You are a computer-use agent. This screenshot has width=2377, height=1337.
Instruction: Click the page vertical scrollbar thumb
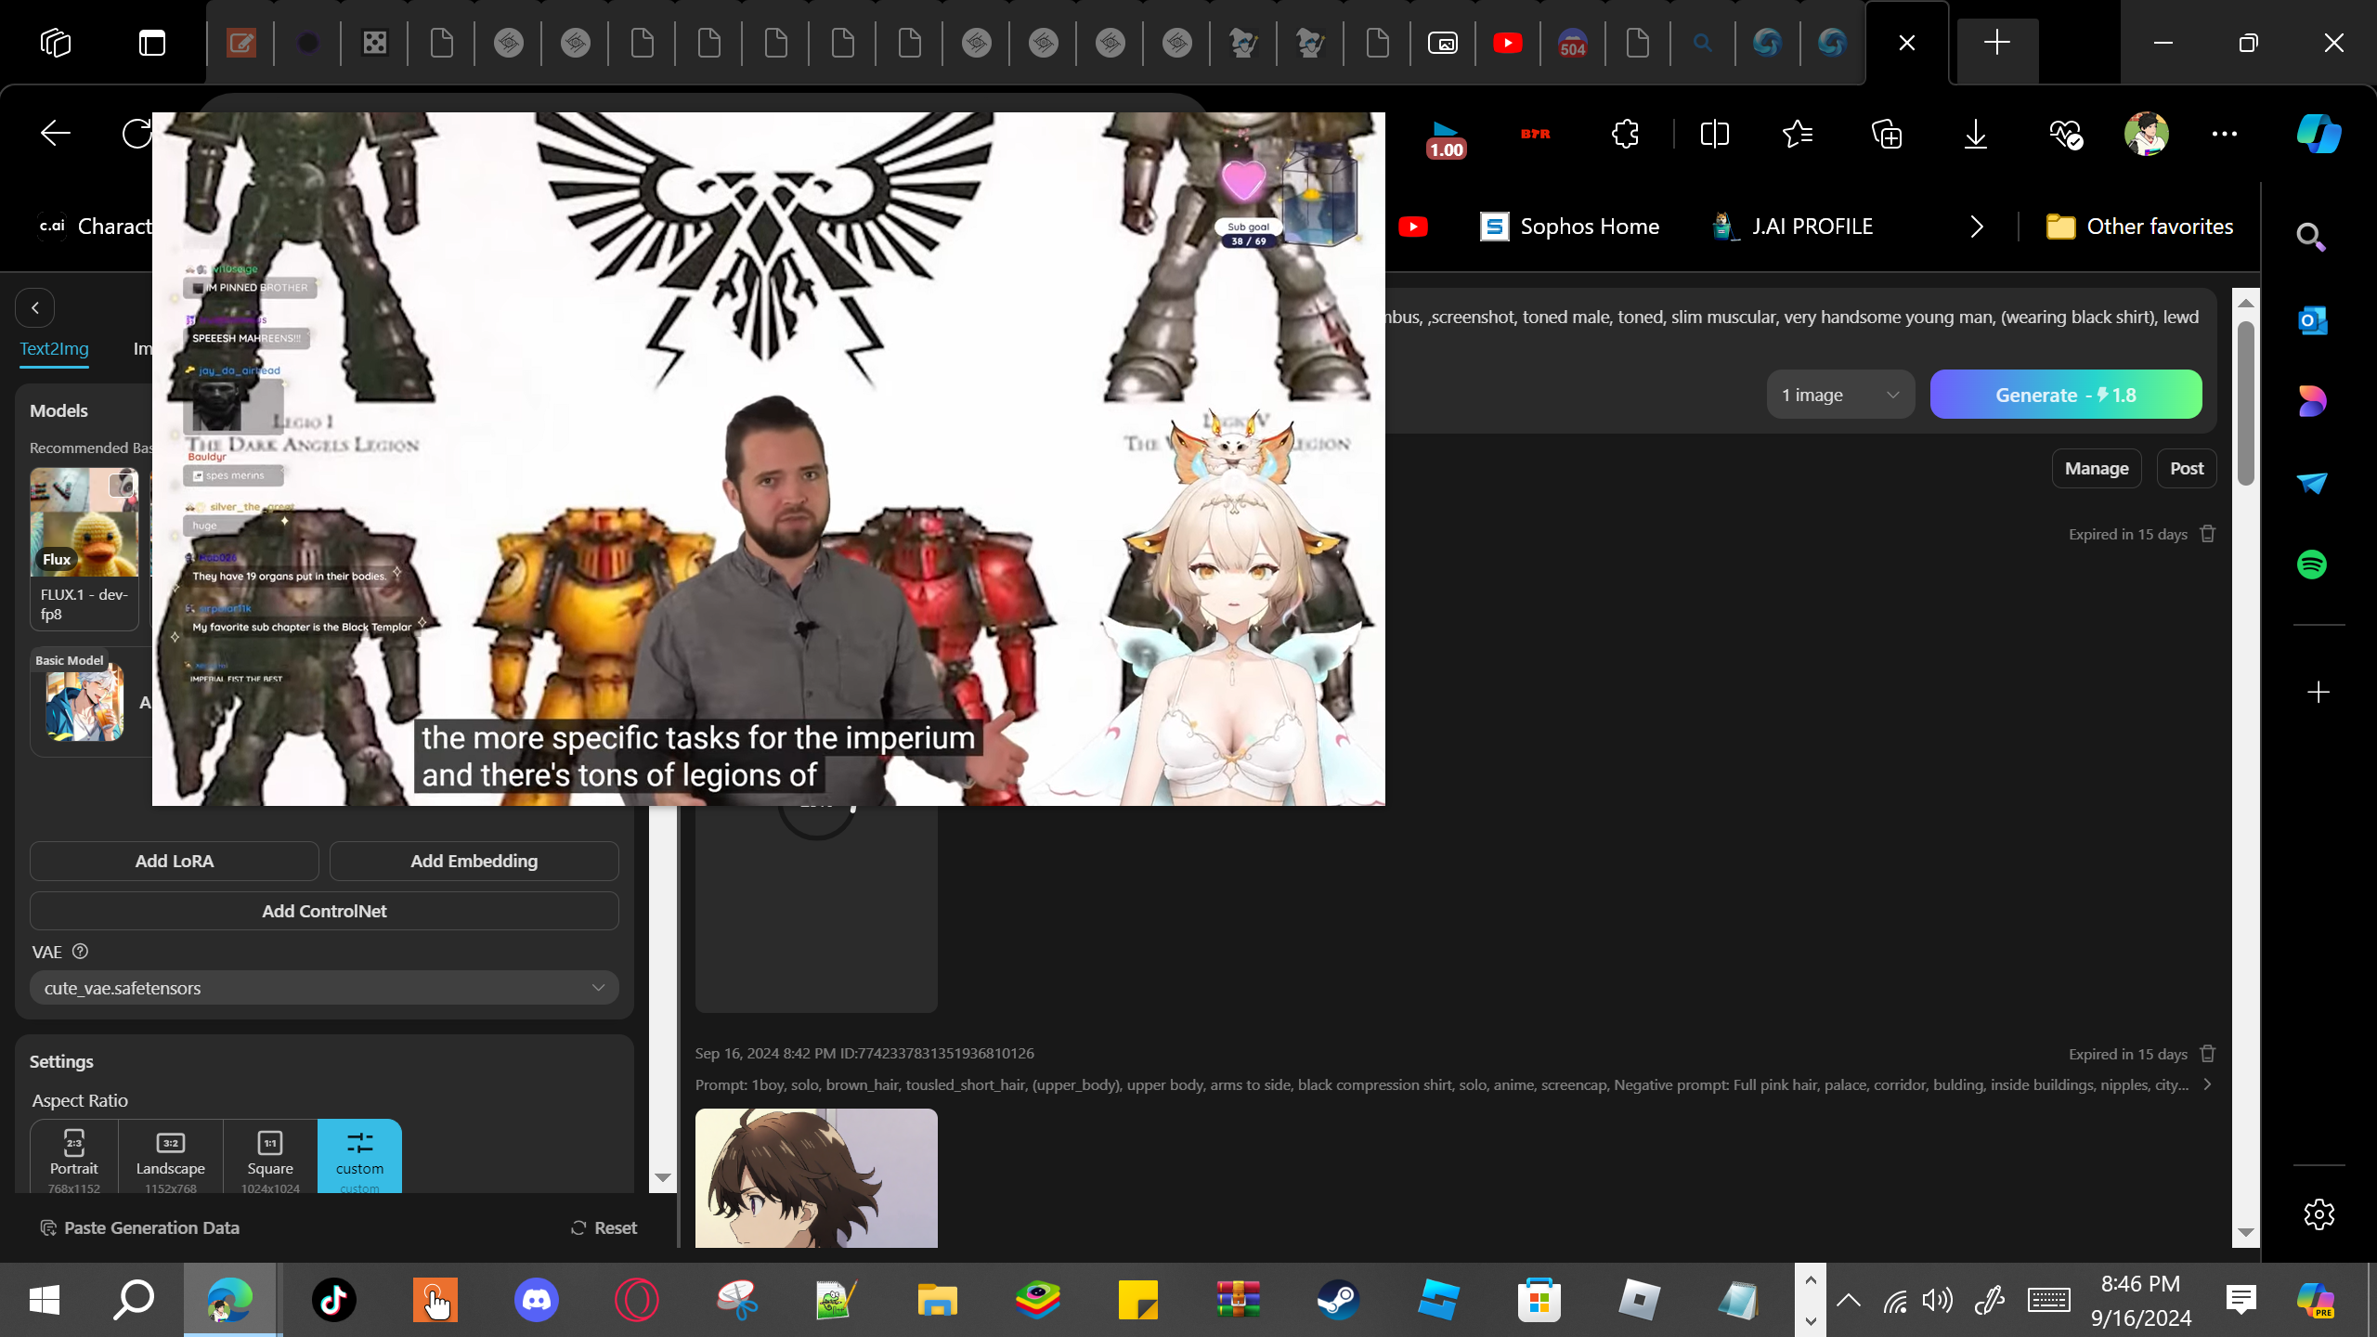(2246, 403)
